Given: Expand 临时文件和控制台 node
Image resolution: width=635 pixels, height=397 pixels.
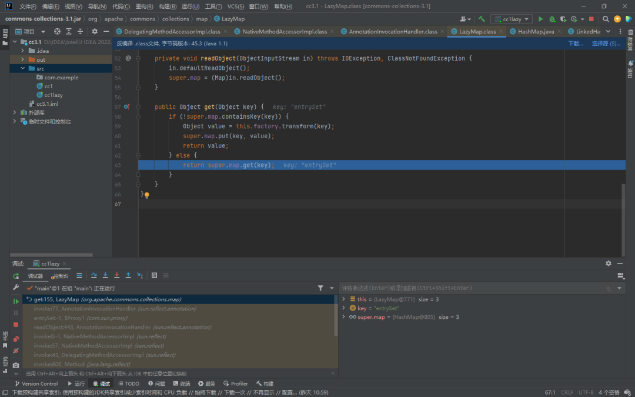Looking at the screenshot, I should pyautogui.click(x=15, y=121).
